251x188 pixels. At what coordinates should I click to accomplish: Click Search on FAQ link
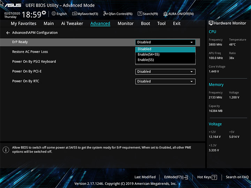tap(237, 177)
